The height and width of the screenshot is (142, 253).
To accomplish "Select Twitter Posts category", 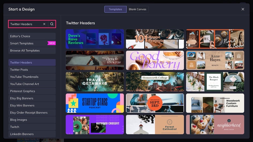I will (x=32, y=70).
